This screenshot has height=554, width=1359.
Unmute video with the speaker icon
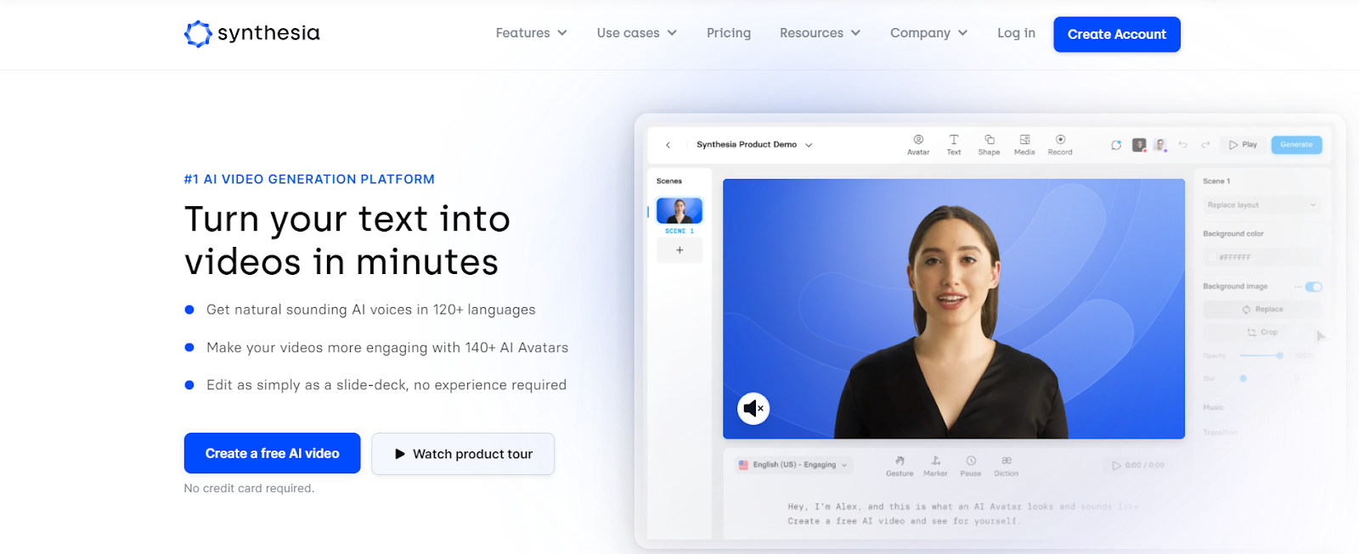pyautogui.click(x=753, y=409)
